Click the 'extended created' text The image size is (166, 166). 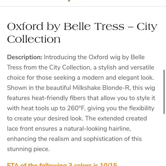pyautogui.click(x=122, y=118)
